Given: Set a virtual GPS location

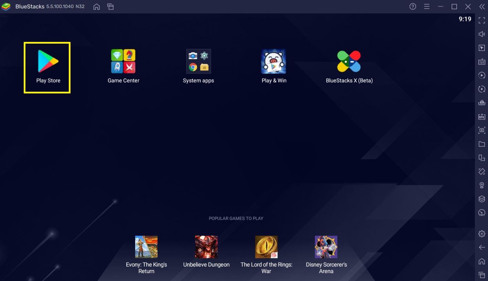Looking at the screenshot, I should tap(481, 185).
